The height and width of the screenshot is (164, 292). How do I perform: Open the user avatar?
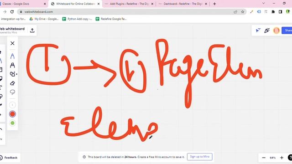click(x=276, y=31)
